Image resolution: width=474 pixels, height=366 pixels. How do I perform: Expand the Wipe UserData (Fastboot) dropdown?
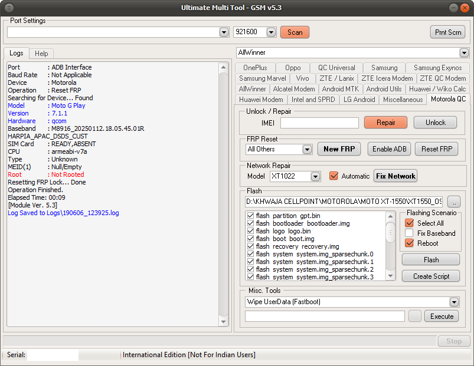pyautogui.click(x=454, y=302)
